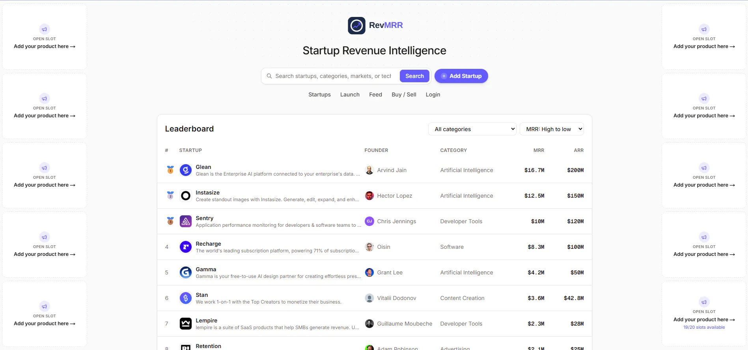Click Hector Lopez's avatar photo
Screen dimensions: 748x350
tap(369, 196)
